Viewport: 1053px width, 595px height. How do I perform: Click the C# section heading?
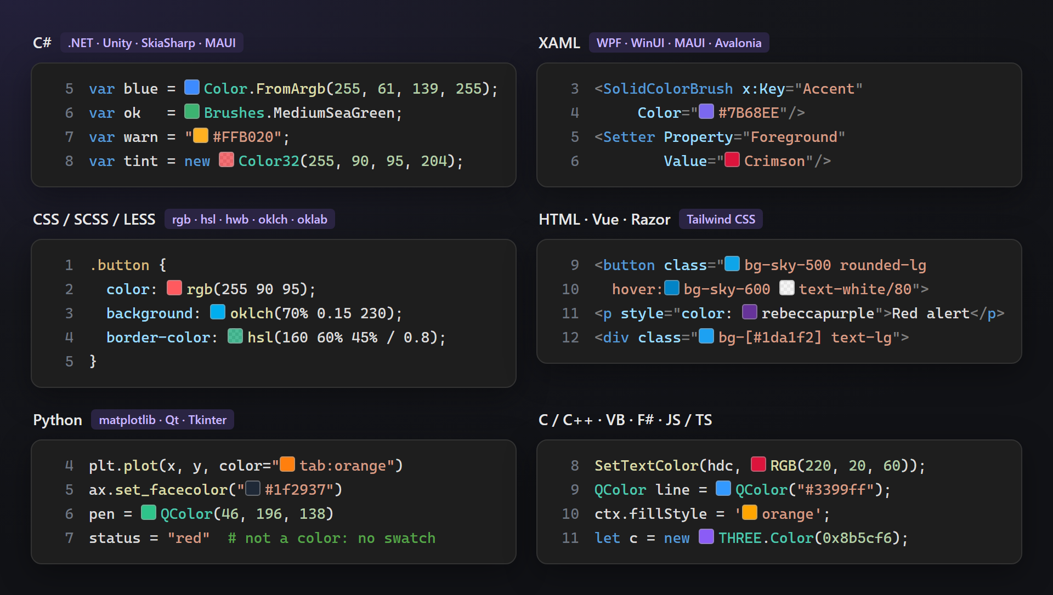click(x=42, y=43)
